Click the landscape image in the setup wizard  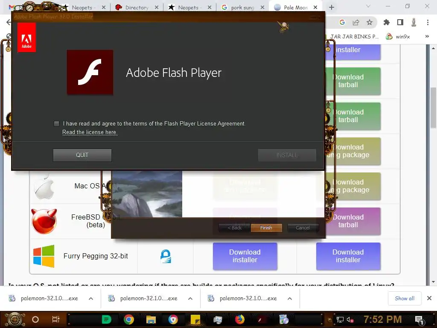coord(147,194)
